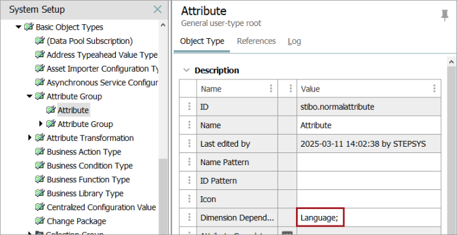Collapse the Basic Object Types node
Image resolution: width=457 pixels, height=235 pixels.
(18, 27)
